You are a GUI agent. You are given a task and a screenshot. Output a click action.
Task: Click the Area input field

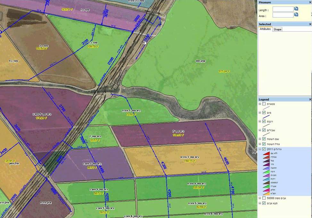pyautogui.click(x=283, y=15)
